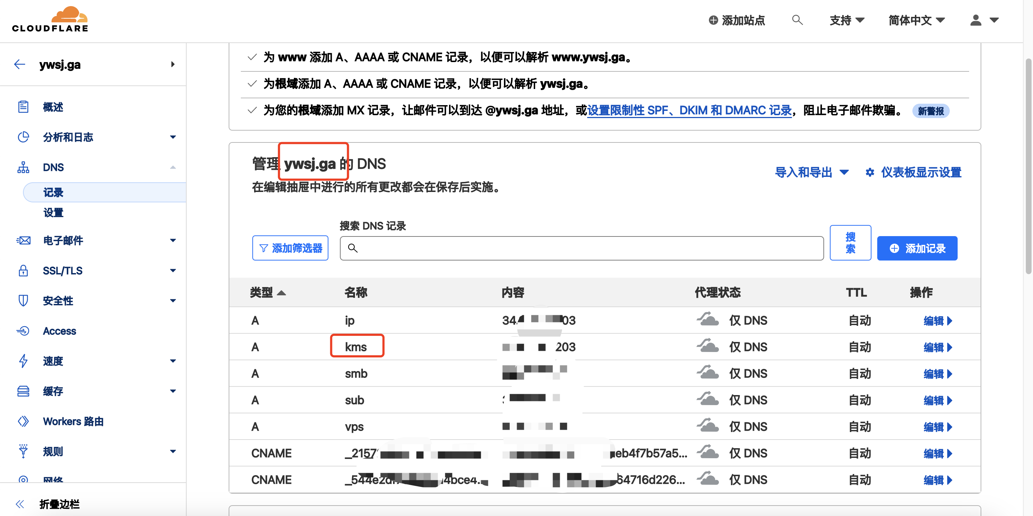Click the Workers 路由 diamond icon
1033x516 pixels.
(23, 421)
